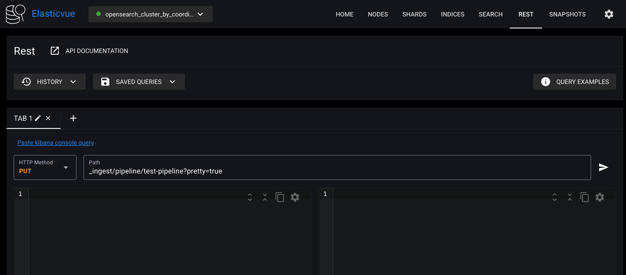
Task: Expand all in the response editor
Action: [x=555, y=197]
